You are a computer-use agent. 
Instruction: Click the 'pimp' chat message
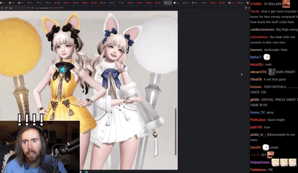click(x=270, y=113)
